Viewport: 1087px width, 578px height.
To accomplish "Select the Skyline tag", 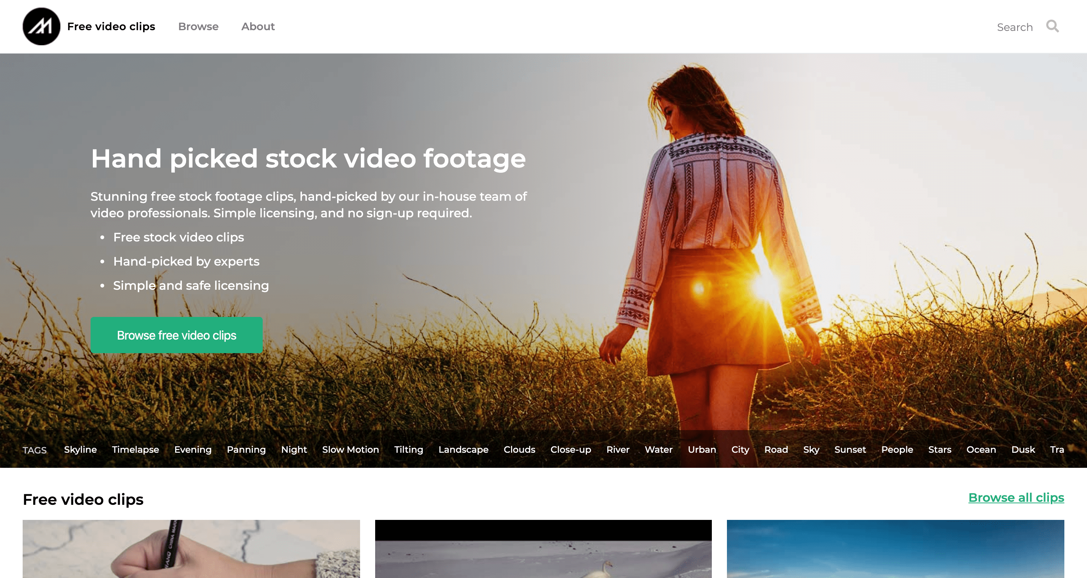I will click(80, 449).
